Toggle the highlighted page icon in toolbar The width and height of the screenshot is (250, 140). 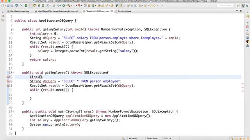click(30, 5)
